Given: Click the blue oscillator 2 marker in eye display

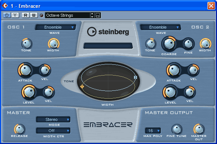Looking at the screenshot, I should [x=135, y=77].
